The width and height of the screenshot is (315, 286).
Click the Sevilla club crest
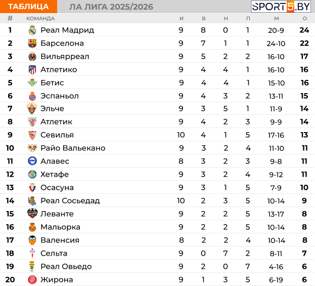(x=32, y=135)
